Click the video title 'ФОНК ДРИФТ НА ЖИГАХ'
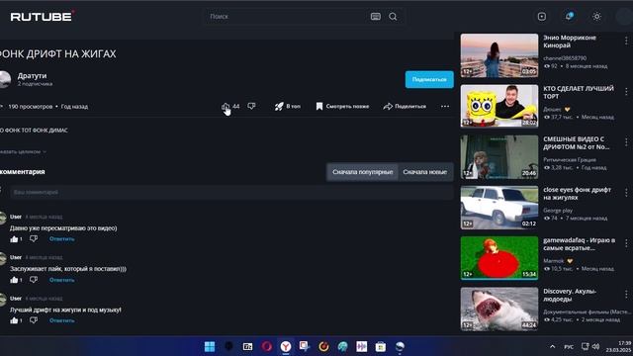 coord(58,53)
